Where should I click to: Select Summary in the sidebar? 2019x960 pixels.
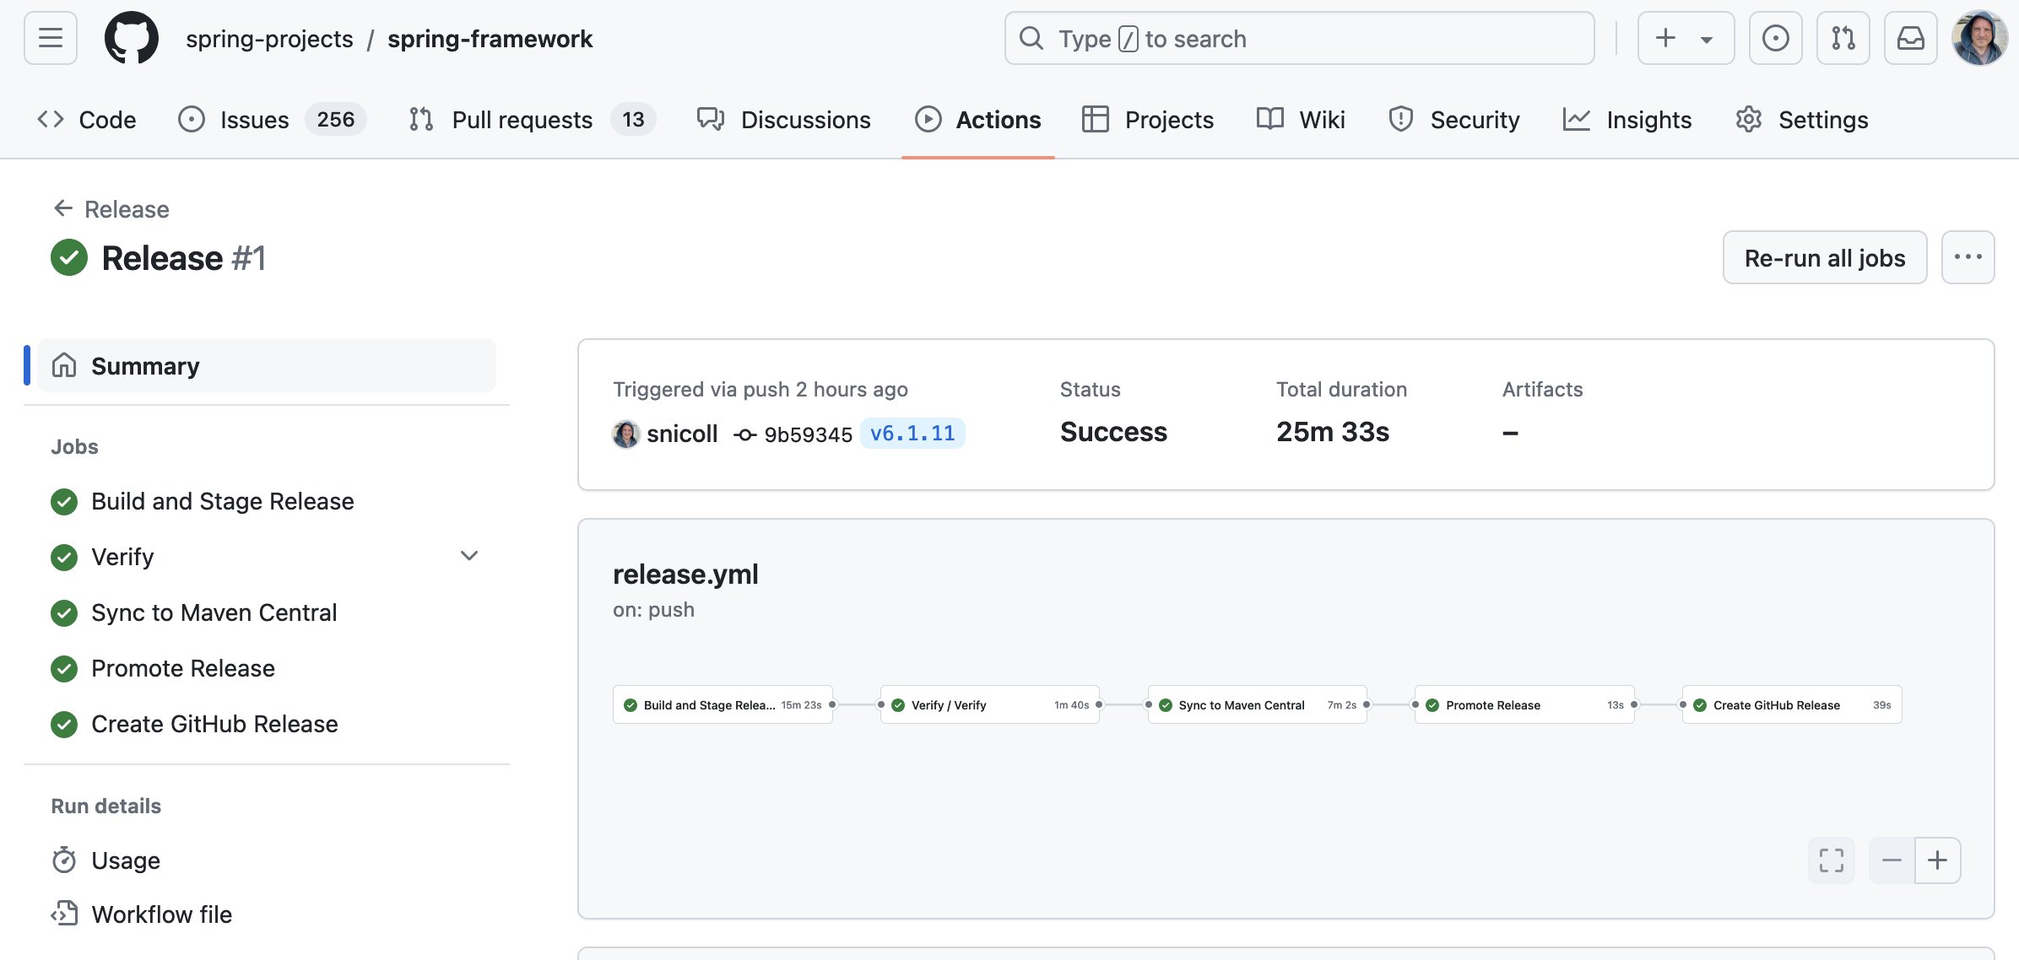coord(267,365)
